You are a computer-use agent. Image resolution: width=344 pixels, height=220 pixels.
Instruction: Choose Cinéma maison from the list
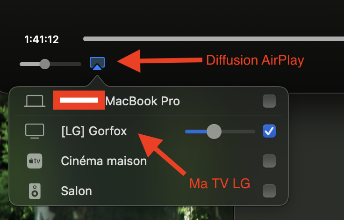click(x=104, y=161)
